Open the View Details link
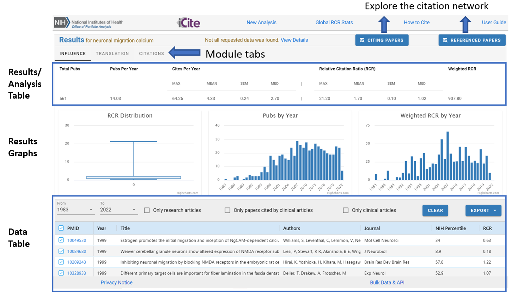 pyautogui.click(x=294, y=40)
